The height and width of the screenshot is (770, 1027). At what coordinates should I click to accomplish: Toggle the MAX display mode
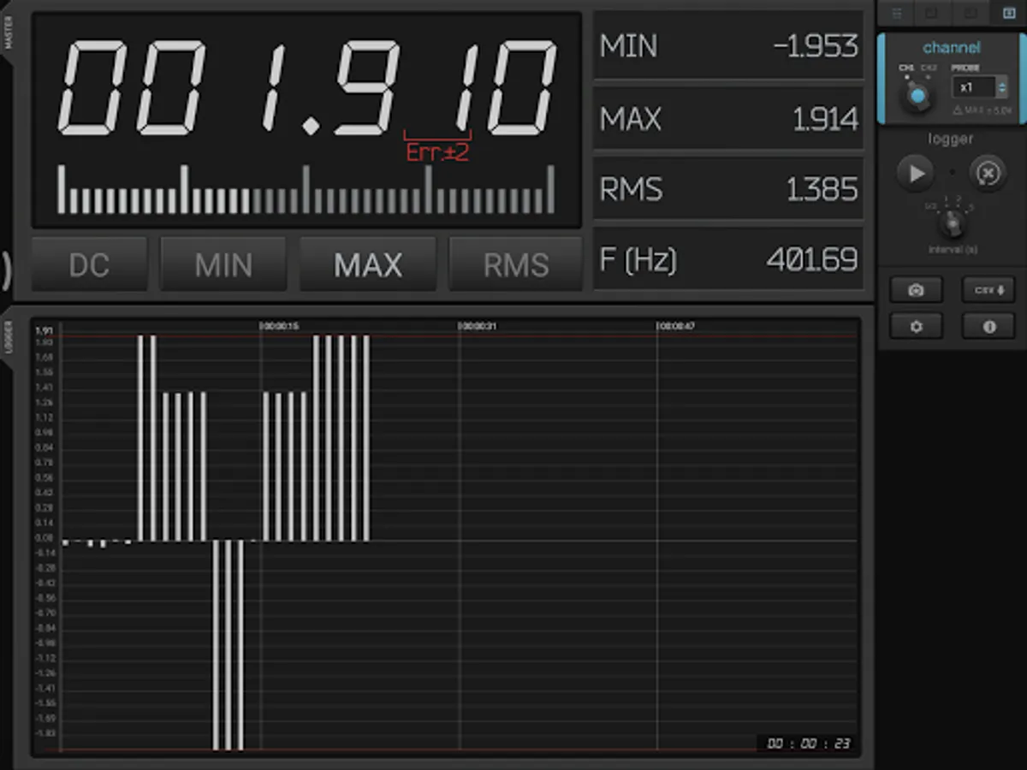[x=368, y=264]
